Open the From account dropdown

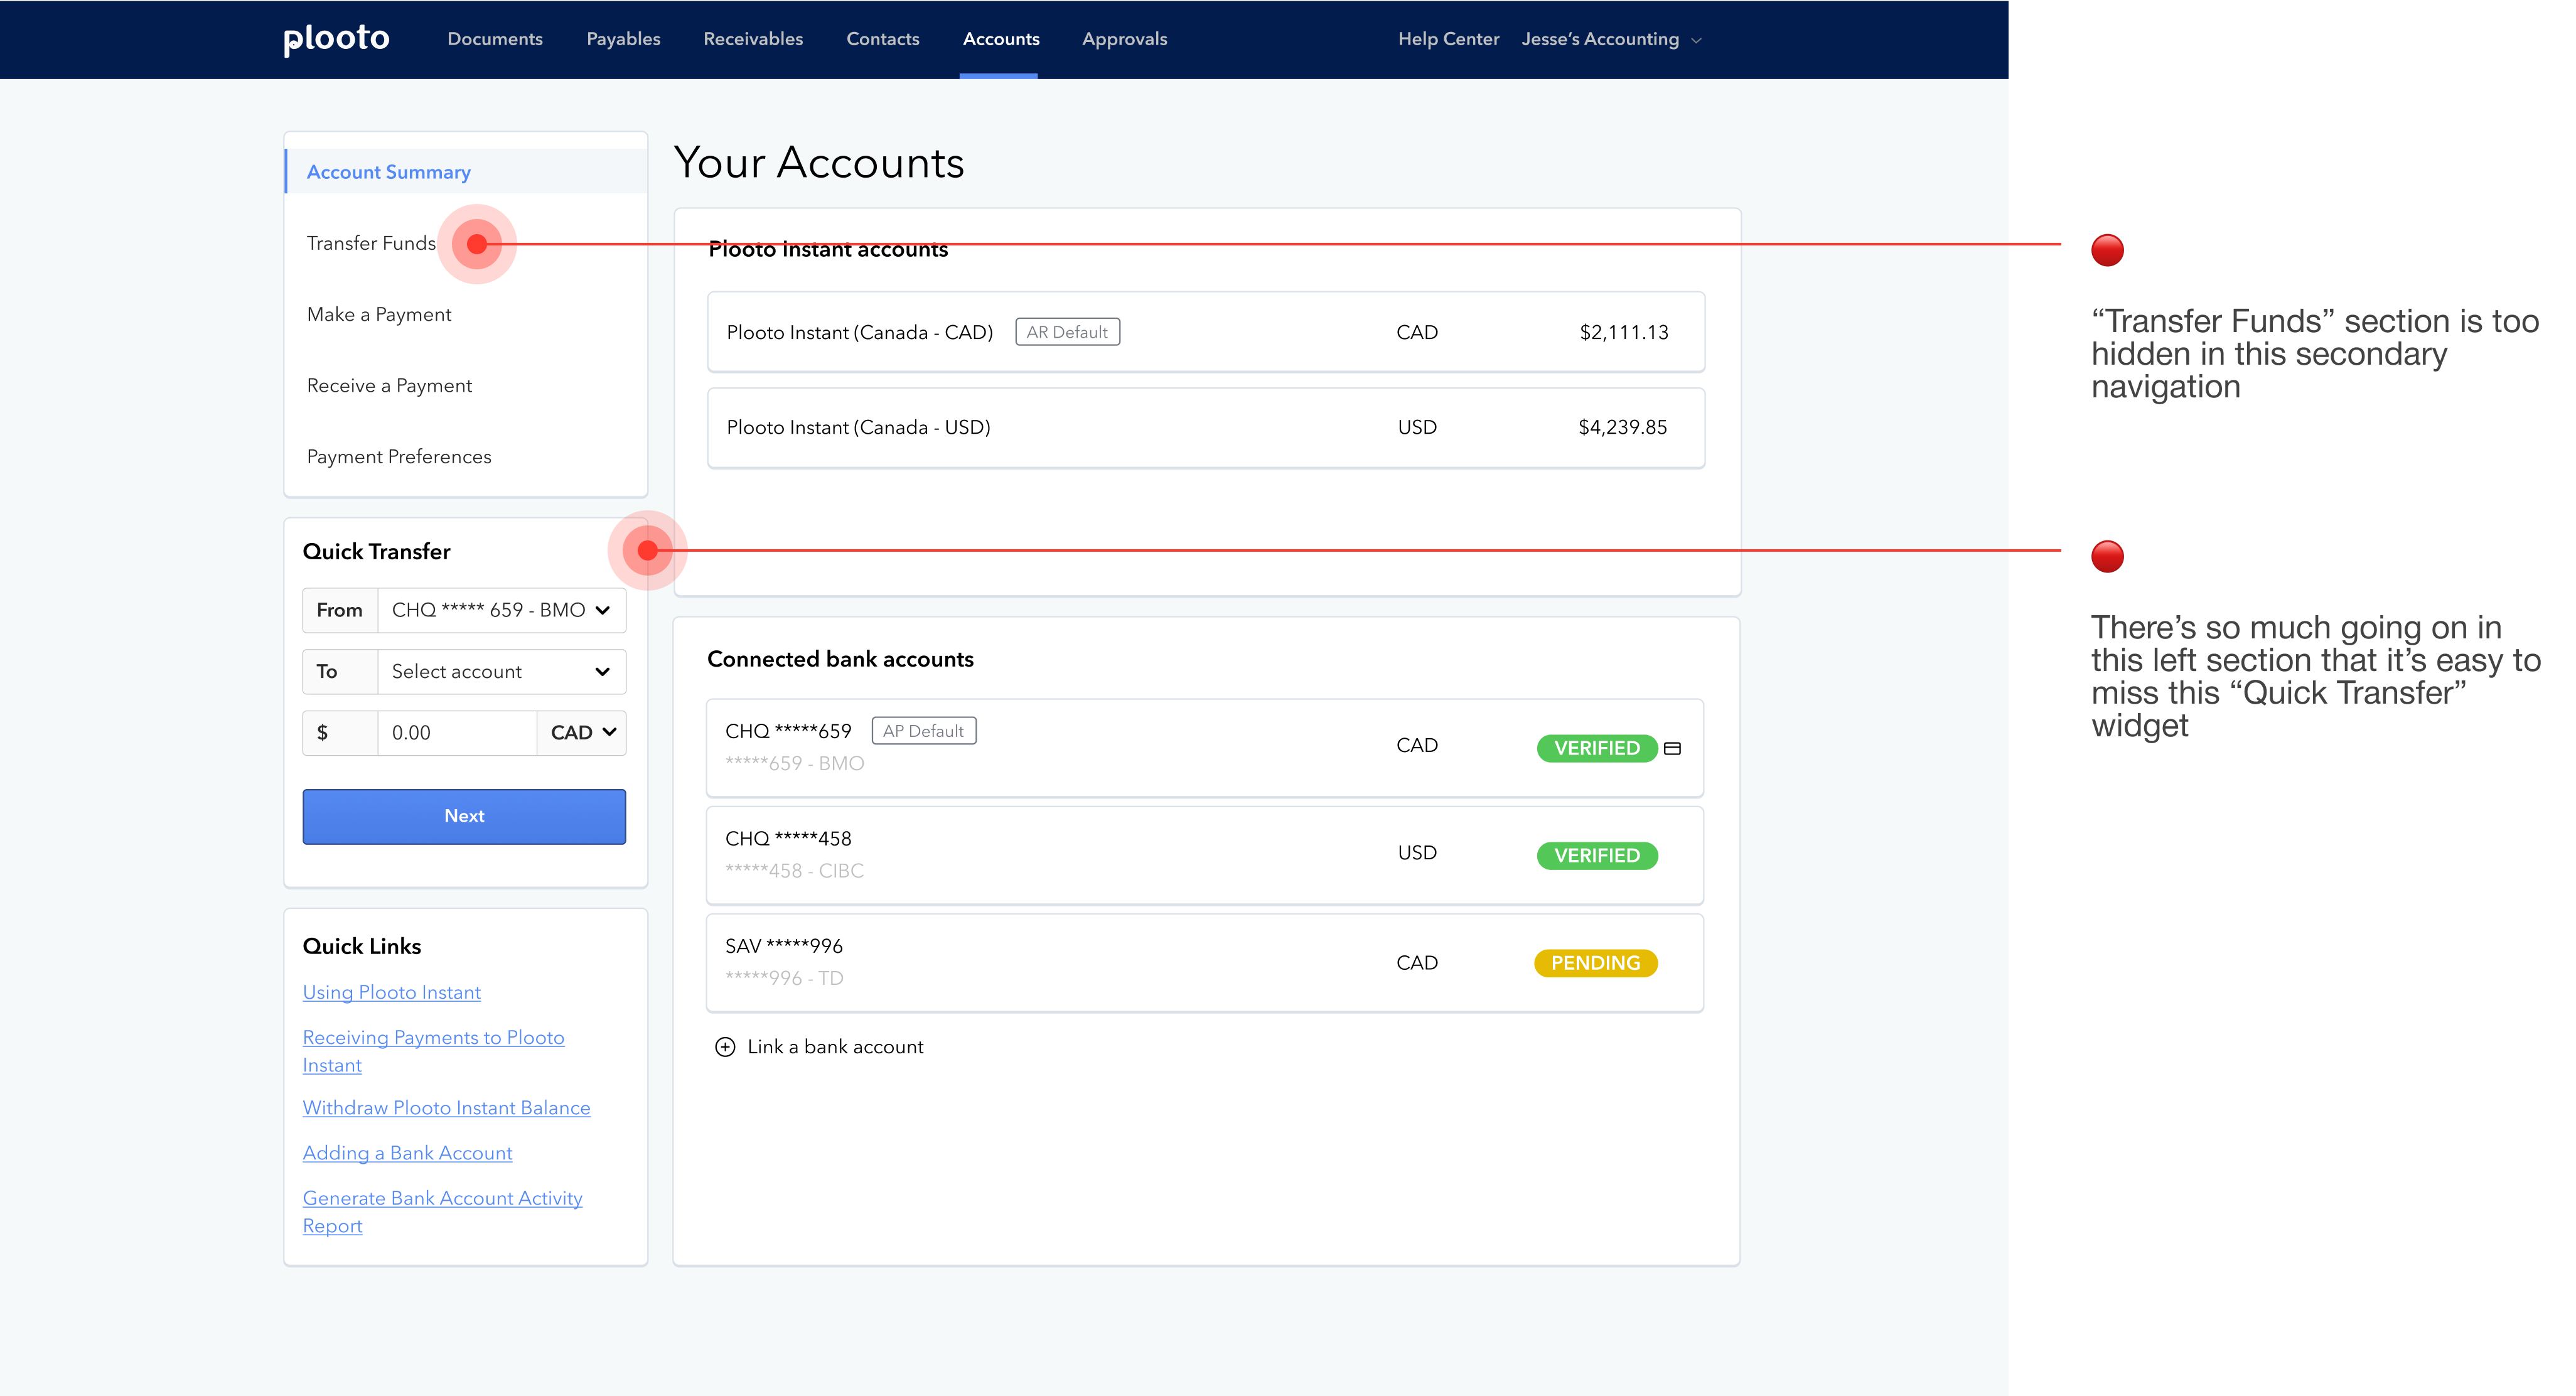point(501,610)
